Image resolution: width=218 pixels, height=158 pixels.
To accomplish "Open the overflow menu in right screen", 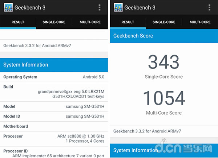I will (209, 7).
